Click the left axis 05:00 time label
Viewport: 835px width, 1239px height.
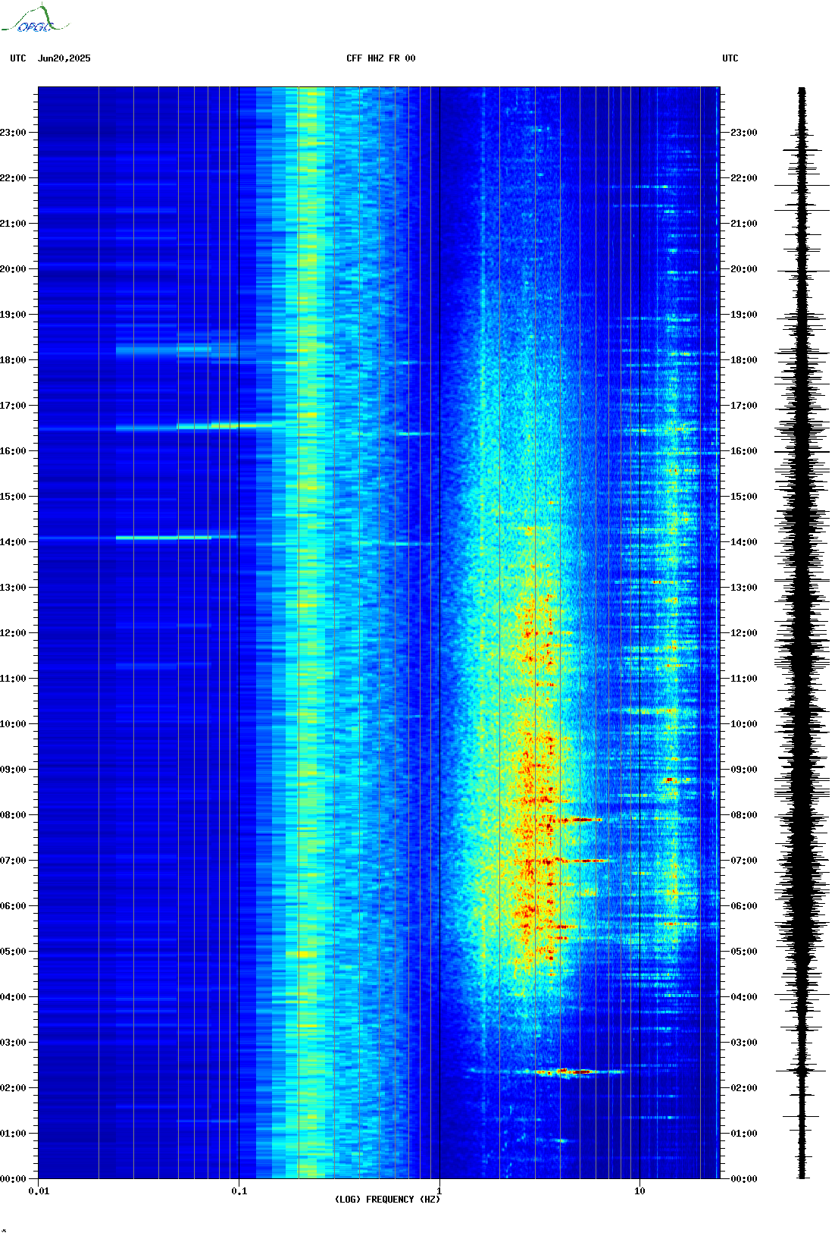[13, 952]
